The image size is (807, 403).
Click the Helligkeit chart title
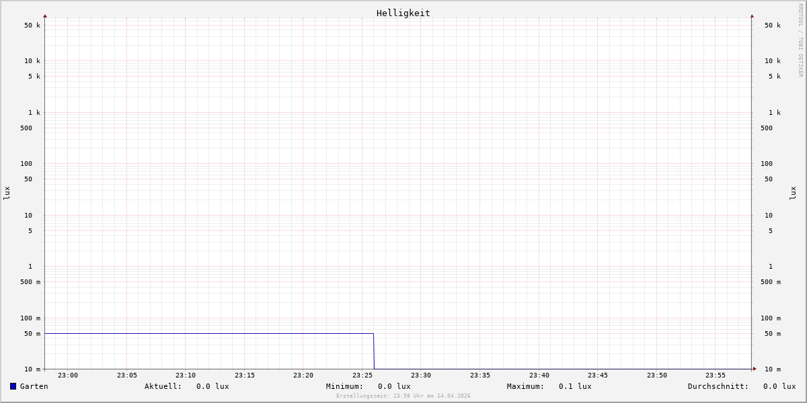click(x=403, y=13)
